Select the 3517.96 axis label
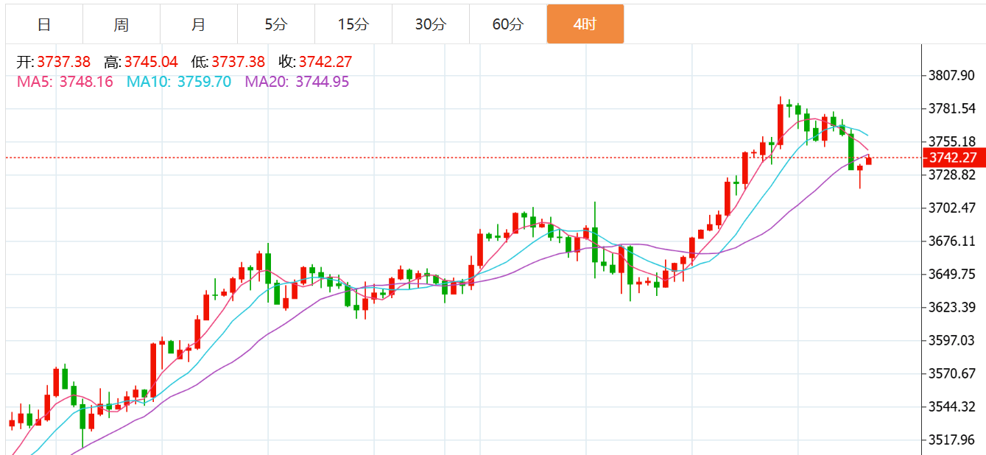 click(x=952, y=440)
